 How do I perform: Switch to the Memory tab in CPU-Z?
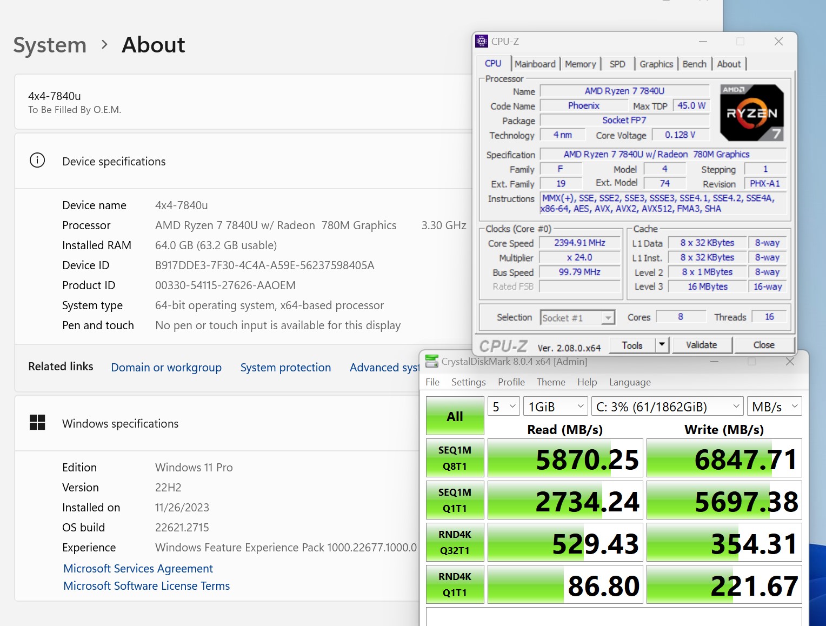click(x=580, y=64)
